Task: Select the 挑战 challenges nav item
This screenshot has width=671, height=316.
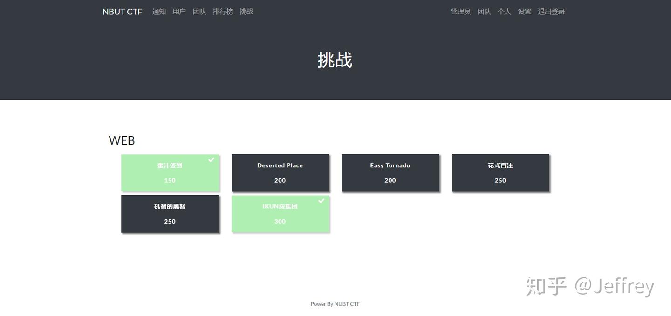Action: pyautogui.click(x=246, y=11)
